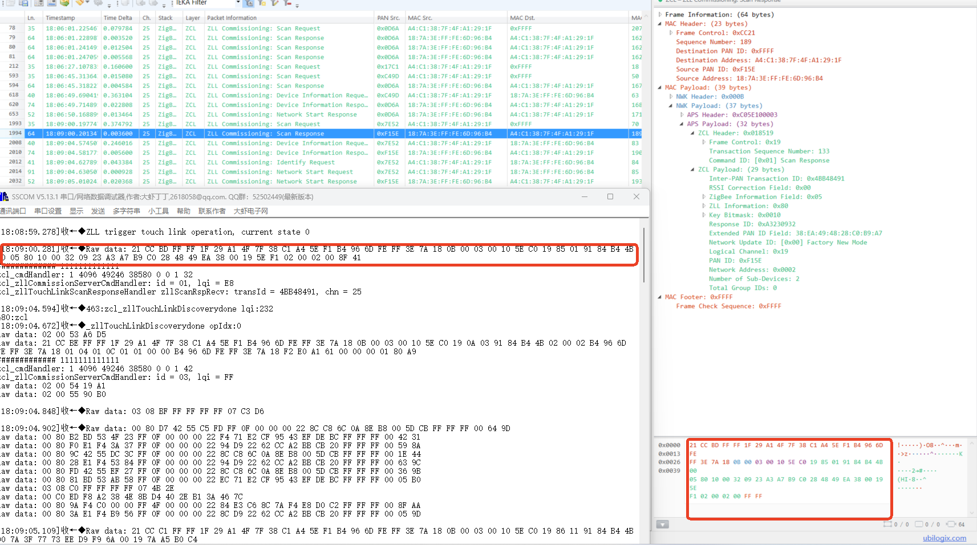
Task: Expand the NWK Header 0x000B node
Action: click(671, 97)
